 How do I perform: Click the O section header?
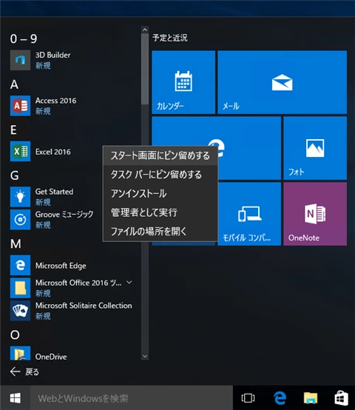click(15, 335)
